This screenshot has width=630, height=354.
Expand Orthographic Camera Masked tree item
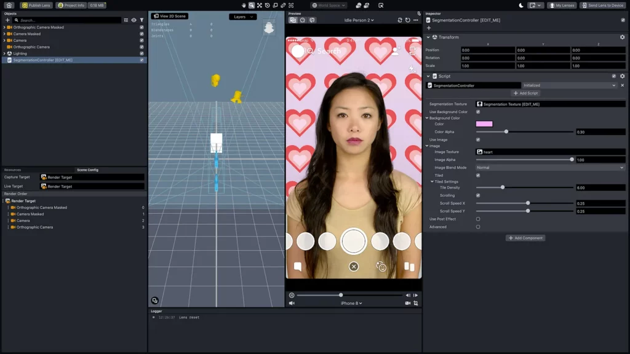(x=4, y=27)
